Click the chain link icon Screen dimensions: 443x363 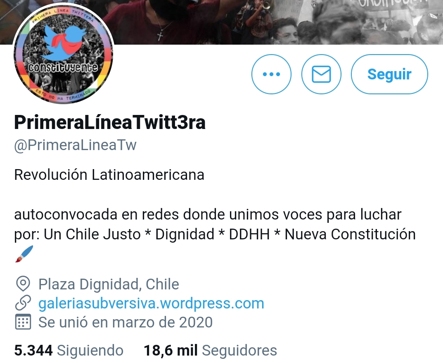coord(23,303)
